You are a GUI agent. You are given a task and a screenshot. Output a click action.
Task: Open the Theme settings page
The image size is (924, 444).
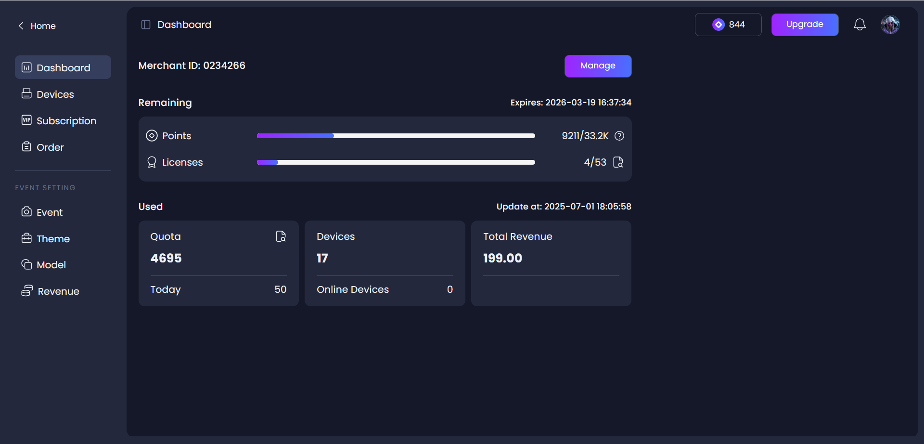(x=53, y=239)
